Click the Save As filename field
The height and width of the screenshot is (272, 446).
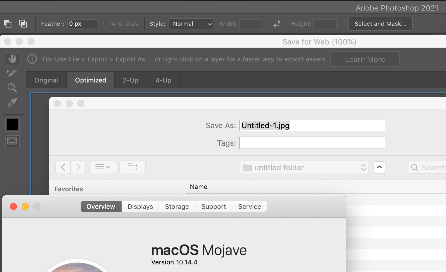click(x=312, y=125)
